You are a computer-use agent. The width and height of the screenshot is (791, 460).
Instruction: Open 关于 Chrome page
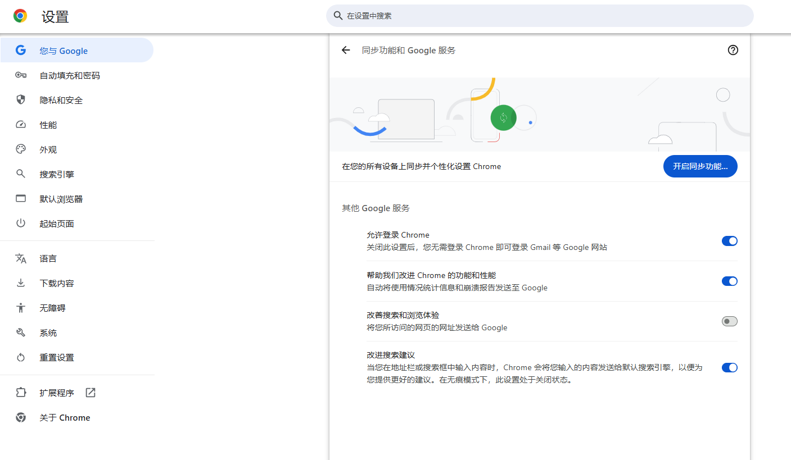tap(77, 417)
